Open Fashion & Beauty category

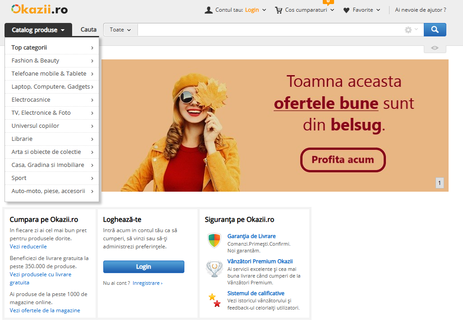coord(52,61)
